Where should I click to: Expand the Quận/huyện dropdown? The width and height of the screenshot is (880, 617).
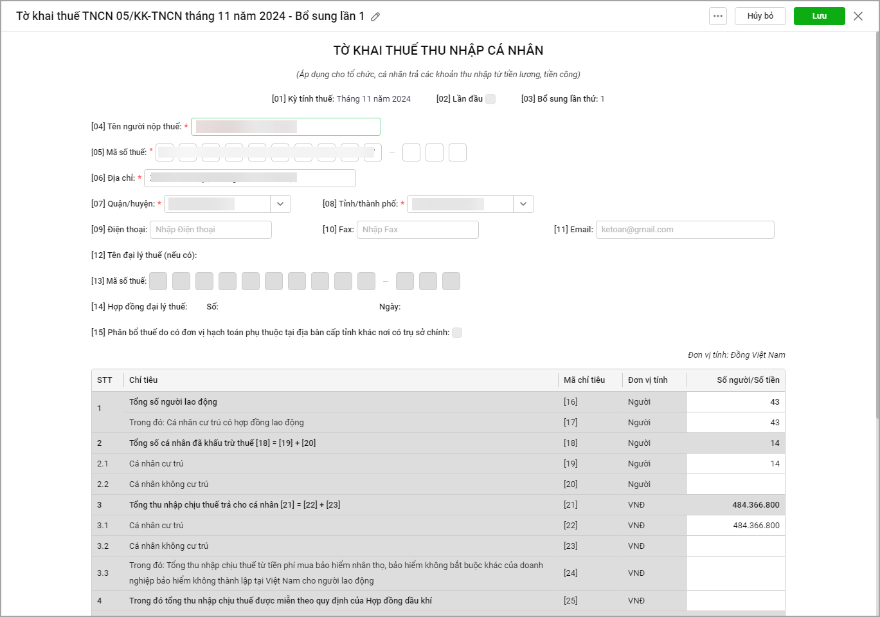point(280,204)
